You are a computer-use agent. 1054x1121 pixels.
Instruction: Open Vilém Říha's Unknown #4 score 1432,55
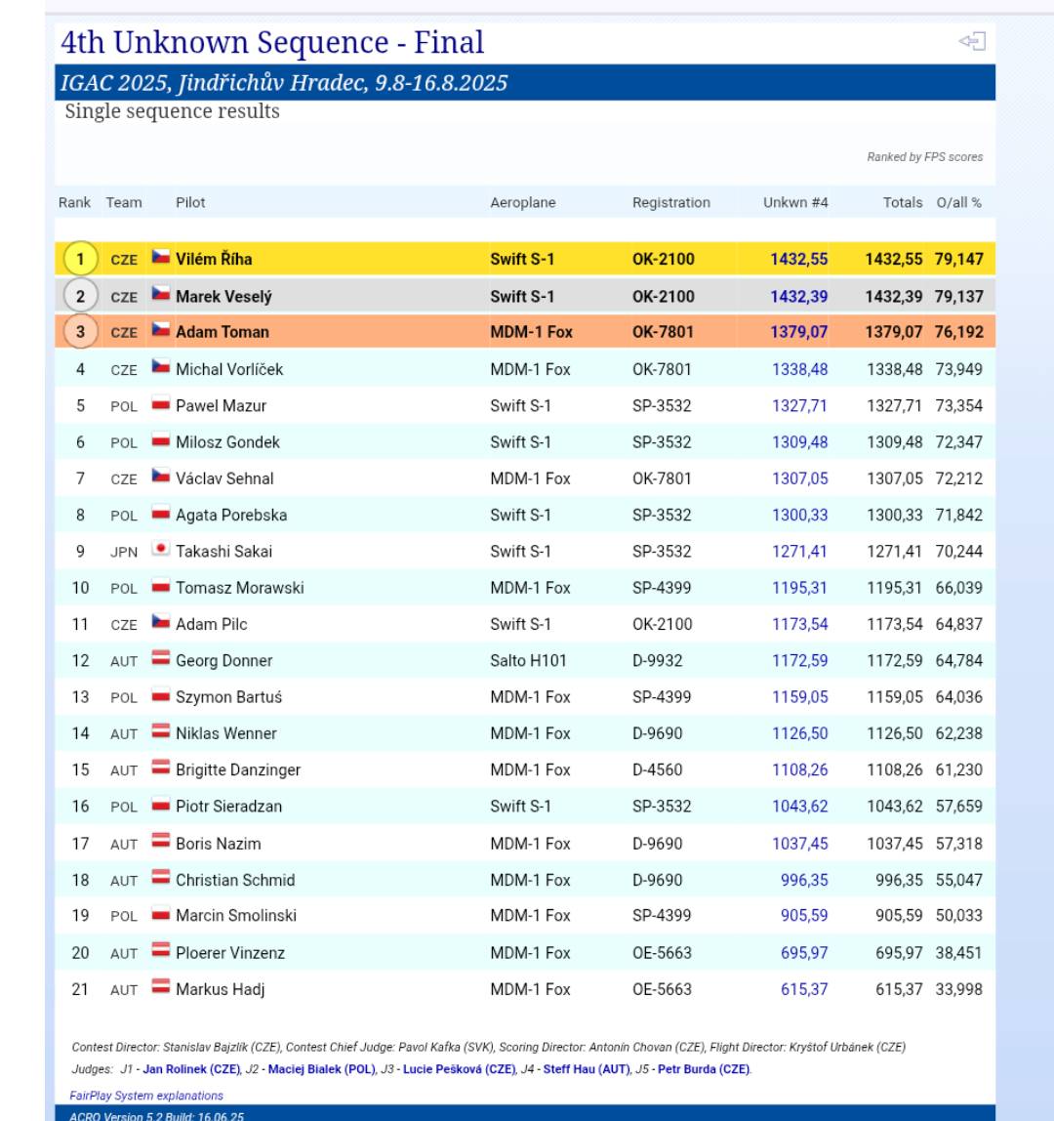pyautogui.click(x=798, y=259)
